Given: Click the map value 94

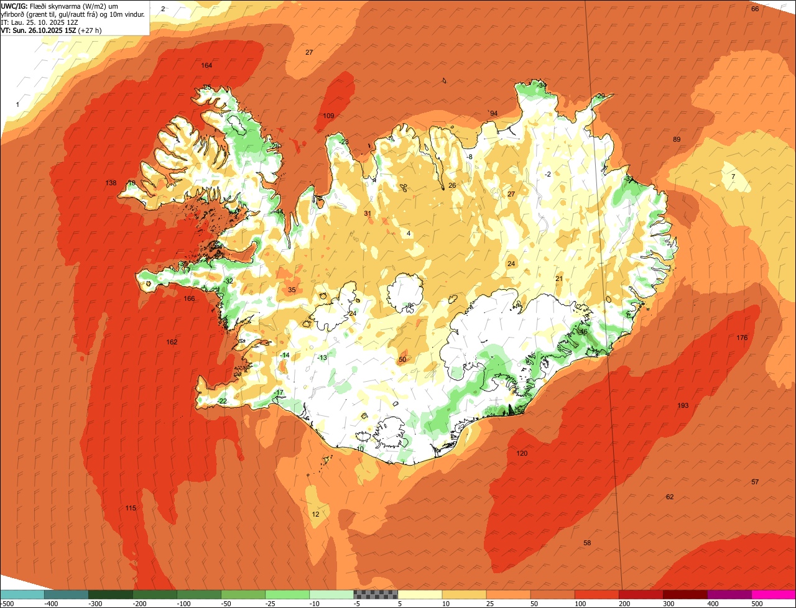Looking at the screenshot, I should pos(494,114).
